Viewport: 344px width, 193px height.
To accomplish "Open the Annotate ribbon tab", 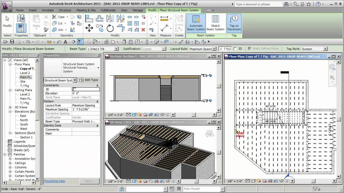I will click(x=48, y=10).
